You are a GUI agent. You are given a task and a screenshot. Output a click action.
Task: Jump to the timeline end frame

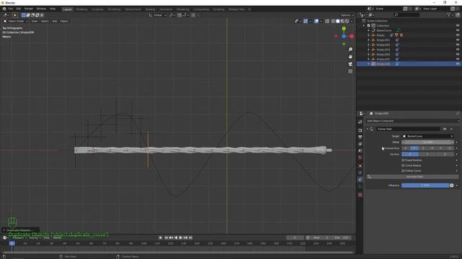[x=191, y=237]
